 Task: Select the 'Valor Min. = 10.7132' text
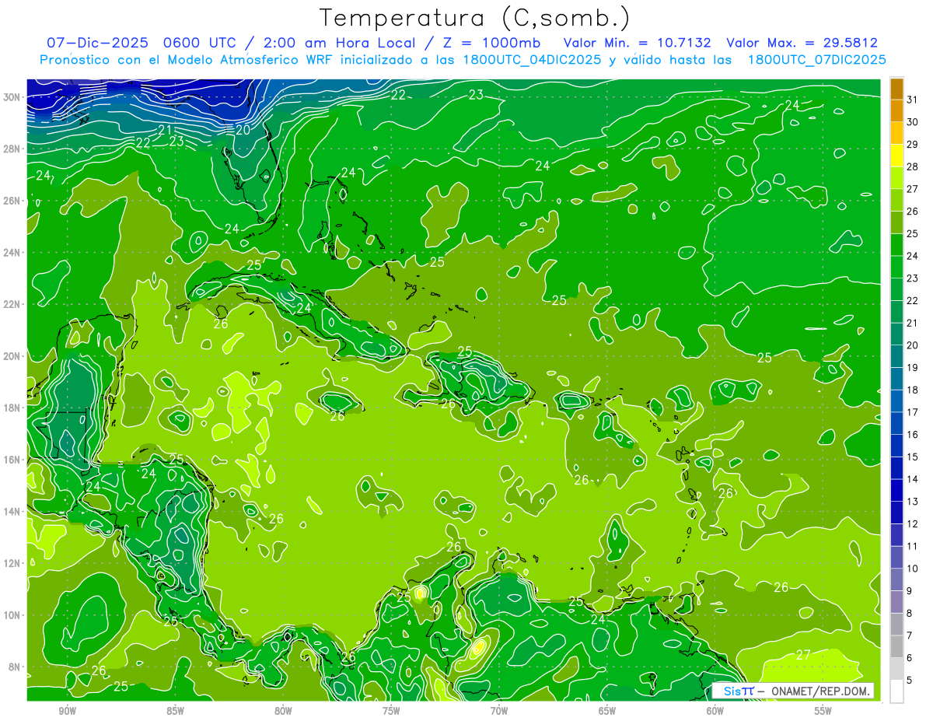click(638, 43)
